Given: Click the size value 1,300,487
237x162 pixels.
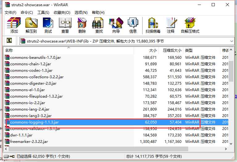Looking at the screenshot, I should click(148, 141).
